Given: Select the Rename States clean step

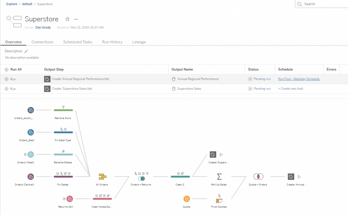Looking at the screenshot, I should (63, 154).
